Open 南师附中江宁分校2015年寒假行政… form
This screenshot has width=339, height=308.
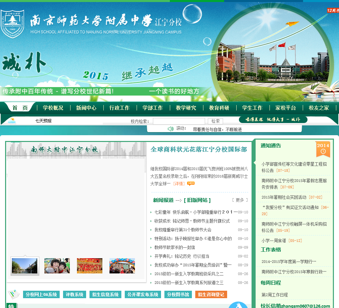click(294, 272)
